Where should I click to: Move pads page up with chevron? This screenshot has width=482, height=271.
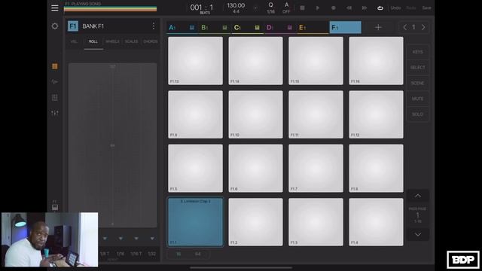[418, 196]
